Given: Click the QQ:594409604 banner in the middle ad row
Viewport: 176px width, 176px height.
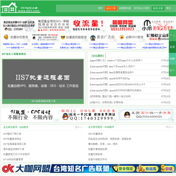Looking at the screenshot, I should tap(146, 115).
